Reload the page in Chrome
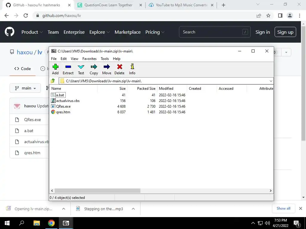 (x=26, y=16)
